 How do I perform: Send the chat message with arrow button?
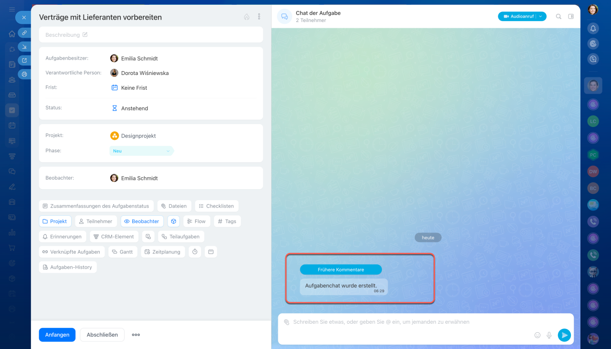[x=564, y=335]
